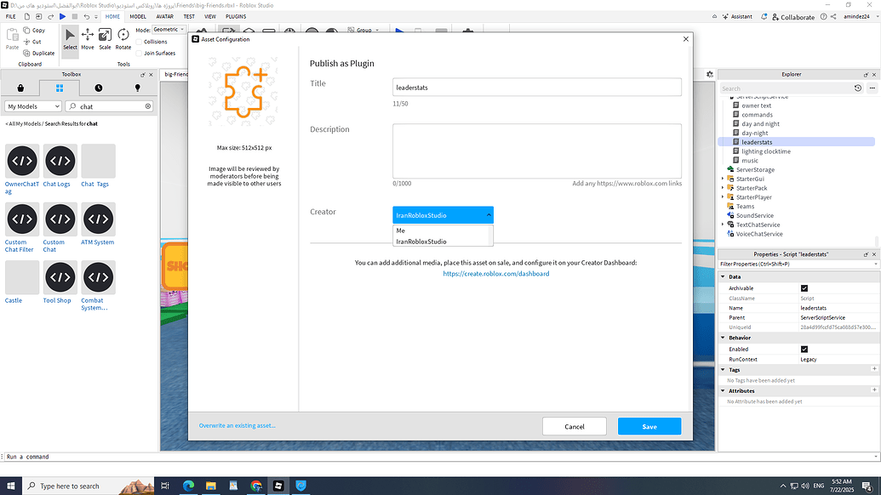Open the Toolbox Creations lightbulb tab
This screenshot has height=495, width=881.
pos(138,88)
